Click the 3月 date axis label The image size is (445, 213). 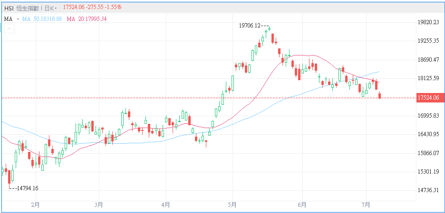coord(99,204)
